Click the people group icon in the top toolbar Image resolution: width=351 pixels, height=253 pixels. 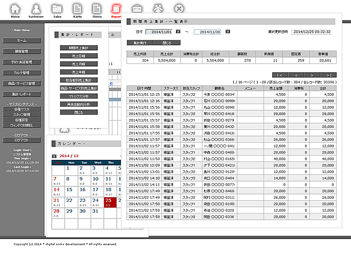pos(158,9)
